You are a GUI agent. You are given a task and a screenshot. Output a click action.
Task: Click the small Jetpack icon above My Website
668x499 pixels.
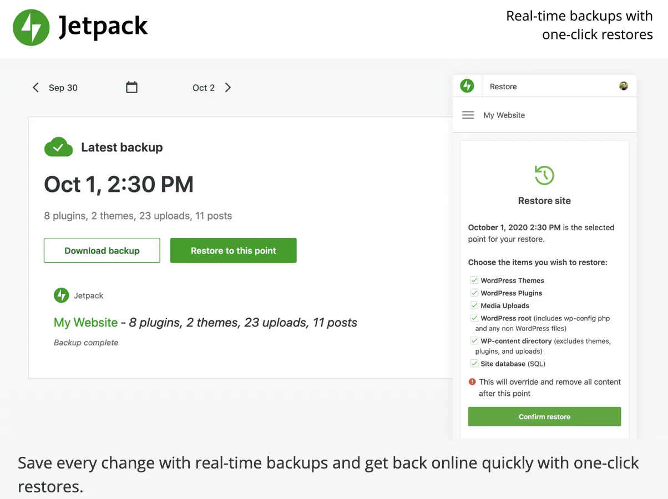pyautogui.click(x=61, y=296)
